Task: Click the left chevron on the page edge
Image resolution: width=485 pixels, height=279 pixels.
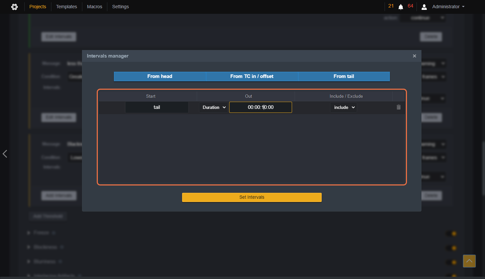Action: point(5,154)
